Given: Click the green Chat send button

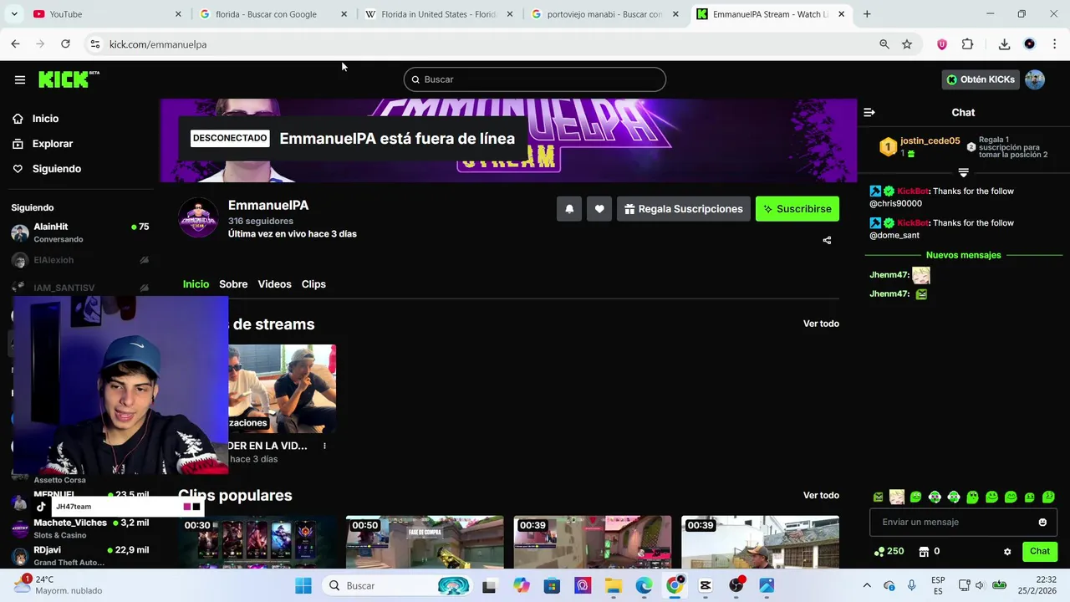Looking at the screenshot, I should [1040, 551].
